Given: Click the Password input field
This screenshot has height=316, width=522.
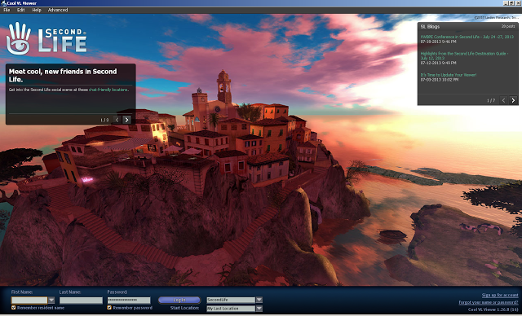Looking at the screenshot, I should tap(129, 301).
